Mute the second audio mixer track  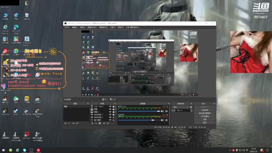[x=162, y=120]
